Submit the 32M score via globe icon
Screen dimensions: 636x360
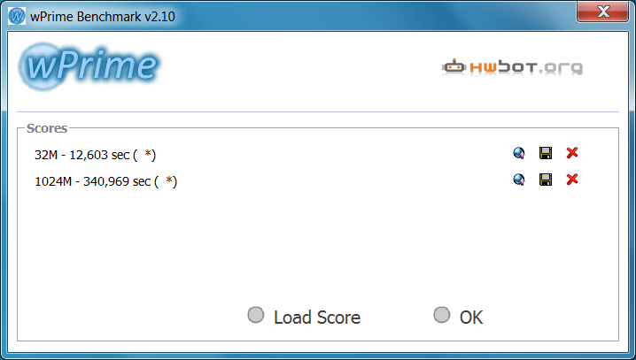click(x=519, y=153)
